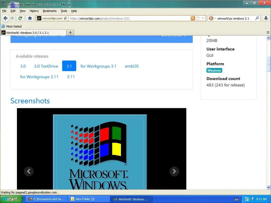Select the 'for Workgroups 3.1' release
This screenshot has width=271, height=203.
tap(98, 66)
